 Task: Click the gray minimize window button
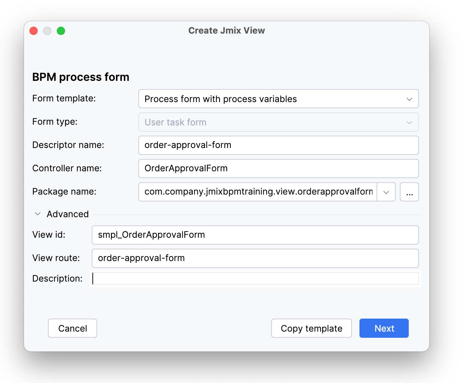point(47,31)
